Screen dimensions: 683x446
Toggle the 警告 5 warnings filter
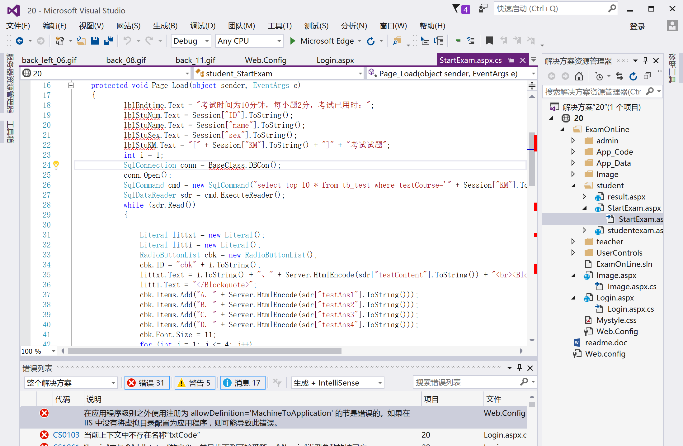coord(195,383)
